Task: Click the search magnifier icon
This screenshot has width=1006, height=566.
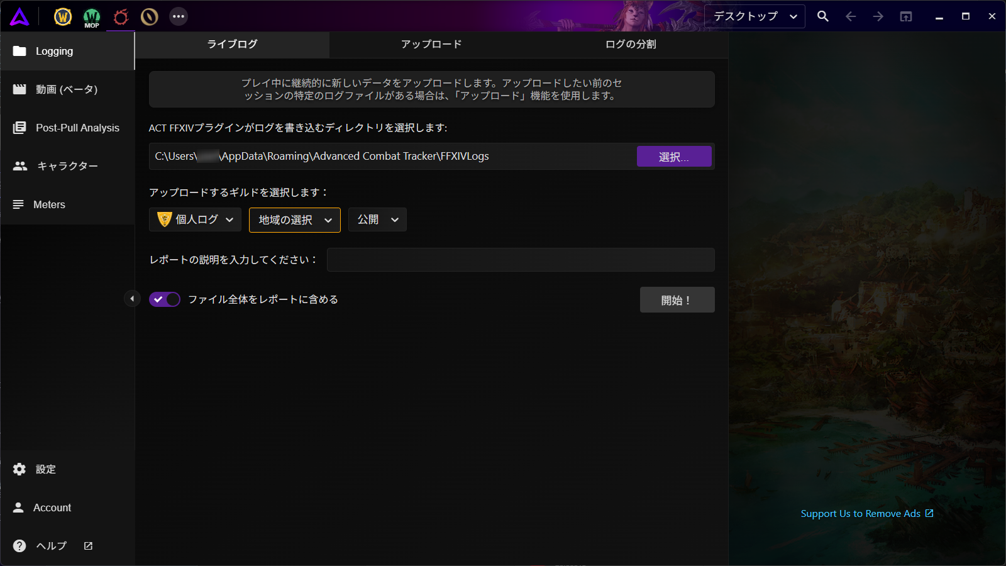Action: click(x=822, y=16)
